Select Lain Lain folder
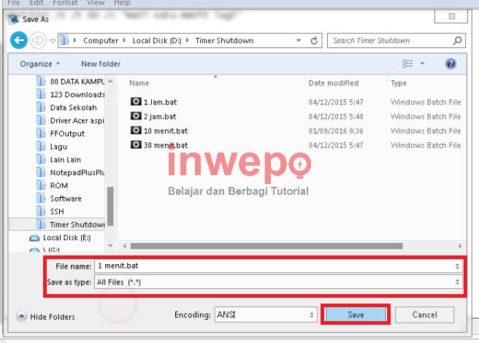This screenshot has height=343, width=479. (58, 159)
